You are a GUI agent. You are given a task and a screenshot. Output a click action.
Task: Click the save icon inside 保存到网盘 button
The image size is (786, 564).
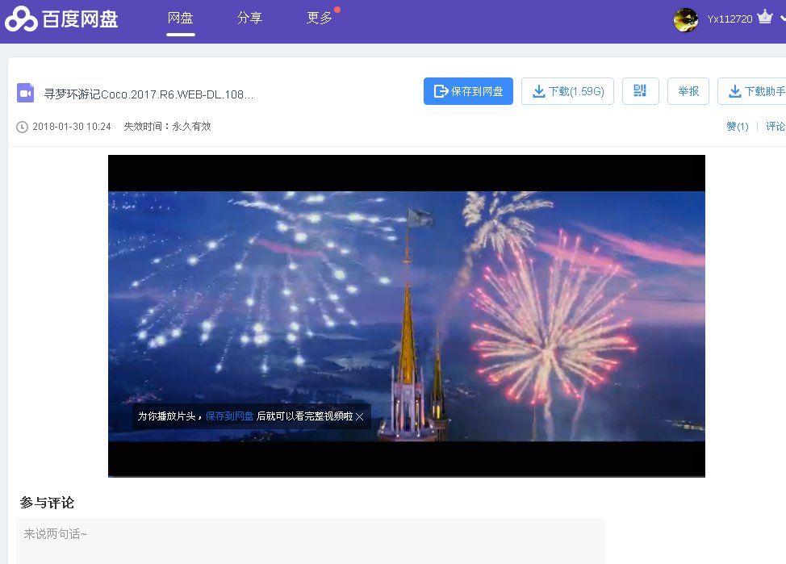click(438, 90)
